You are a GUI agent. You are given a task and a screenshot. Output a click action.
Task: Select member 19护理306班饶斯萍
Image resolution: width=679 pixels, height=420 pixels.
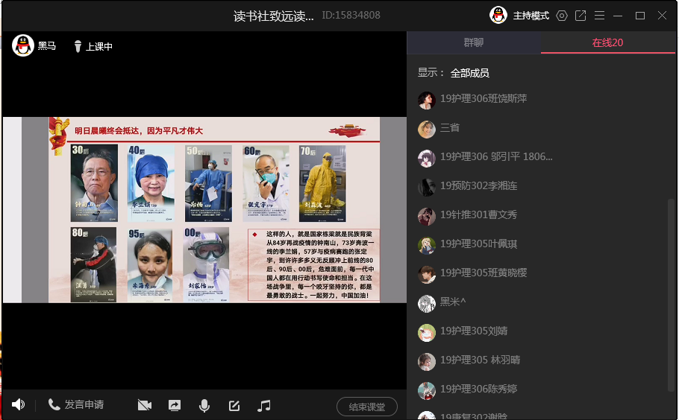pos(493,99)
